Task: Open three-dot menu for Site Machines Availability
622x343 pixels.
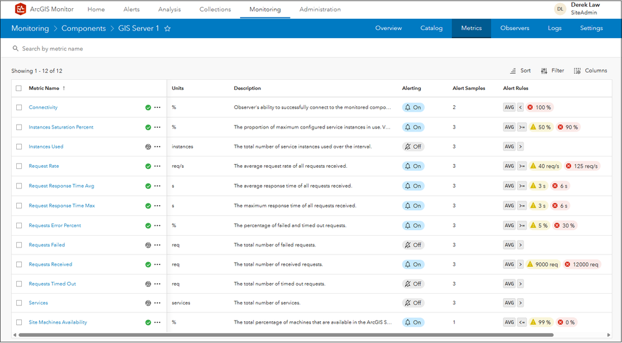Action: coord(158,323)
